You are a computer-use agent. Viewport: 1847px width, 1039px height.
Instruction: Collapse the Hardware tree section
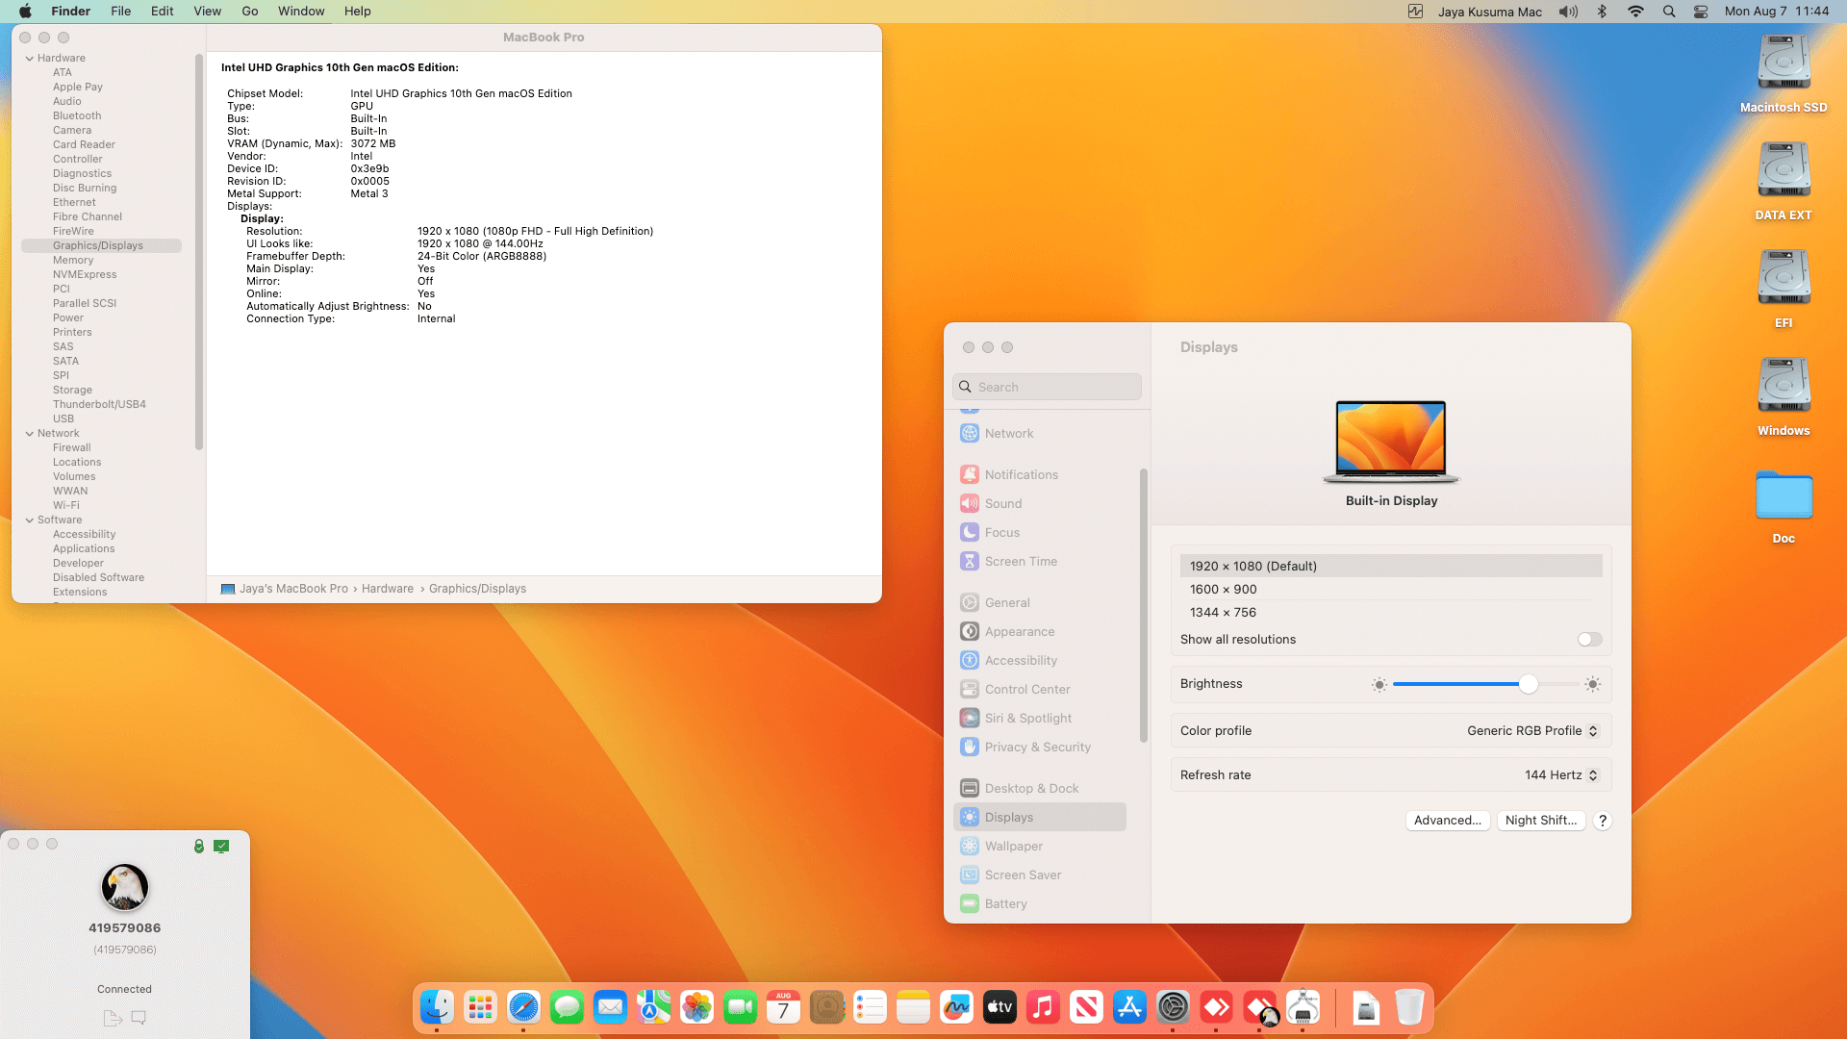coord(30,59)
